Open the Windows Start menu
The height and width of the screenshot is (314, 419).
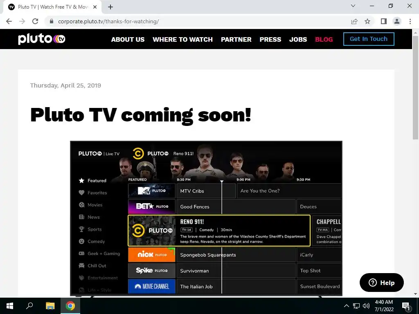click(x=10, y=306)
